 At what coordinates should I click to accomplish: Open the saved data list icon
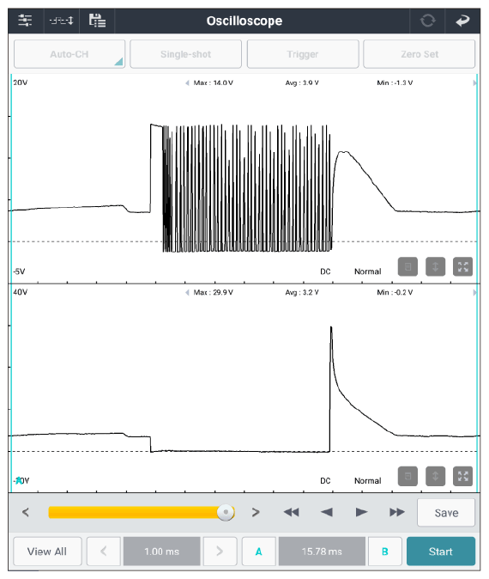[97, 21]
